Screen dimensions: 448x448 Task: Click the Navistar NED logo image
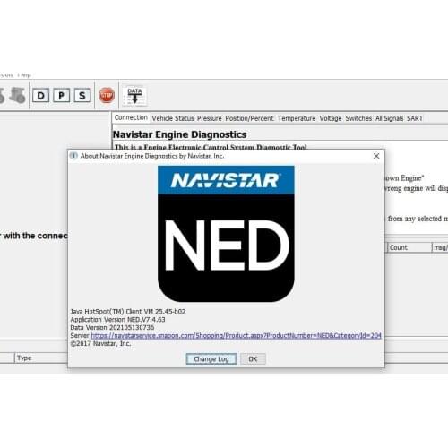tap(226, 234)
